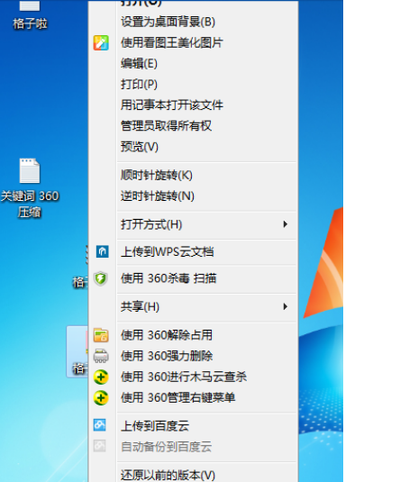Screen dimensions: 418x482
Task: Click the 360 unlock folder icon
Action: pyautogui.click(x=101, y=335)
